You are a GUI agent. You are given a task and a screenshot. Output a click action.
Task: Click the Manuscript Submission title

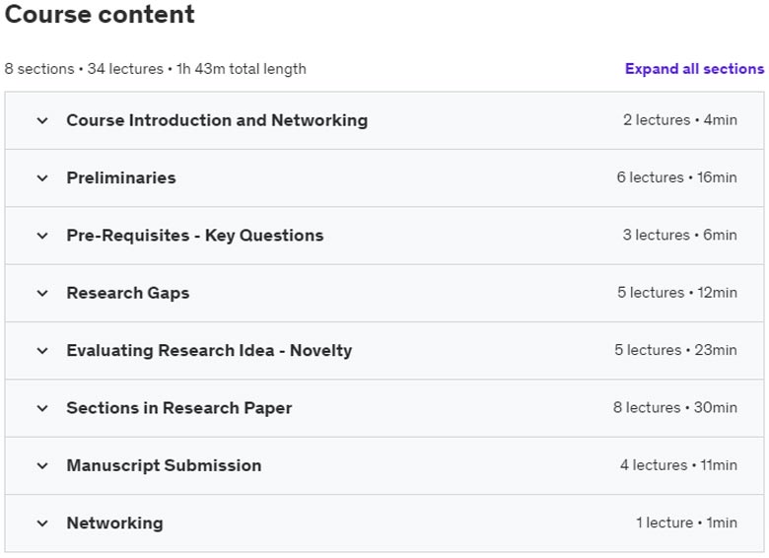165,465
